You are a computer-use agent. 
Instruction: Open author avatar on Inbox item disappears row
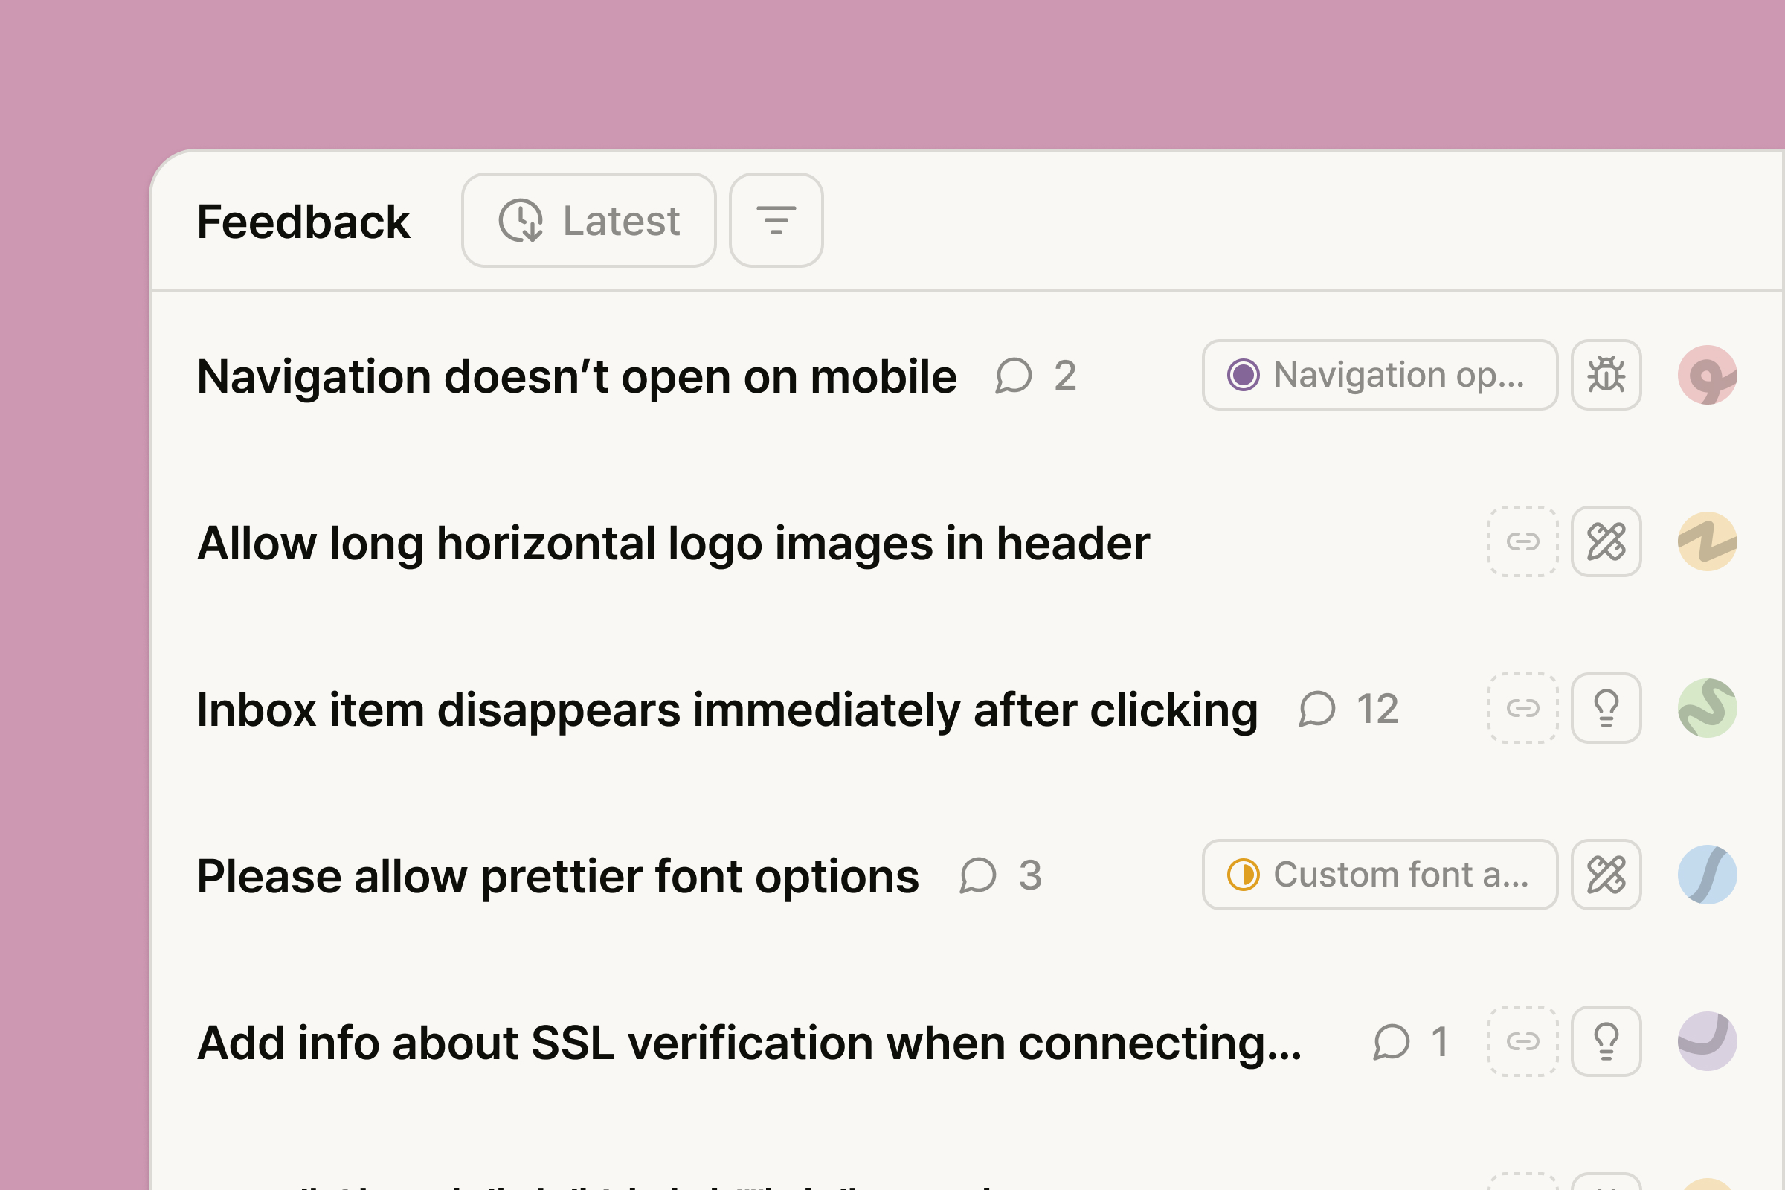click(x=1708, y=708)
